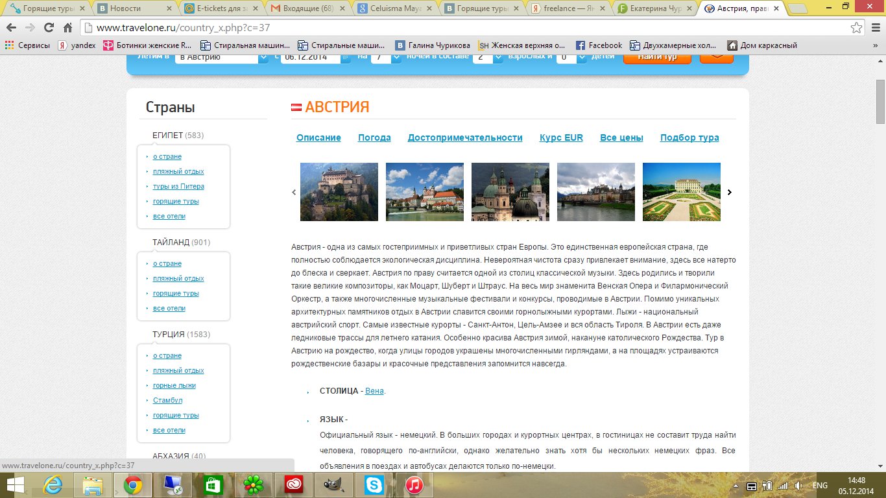Open the Chrome home page icon
Viewport: 886px width, 498px height.
coord(67,28)
